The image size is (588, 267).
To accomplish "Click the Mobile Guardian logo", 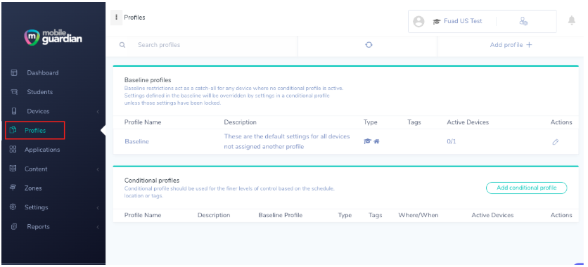I will coord(53,37).
